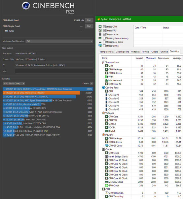The image size is (183, 199).
Task: Uncheck the Stress CPU checkbox
Action: tap(104, 27)
